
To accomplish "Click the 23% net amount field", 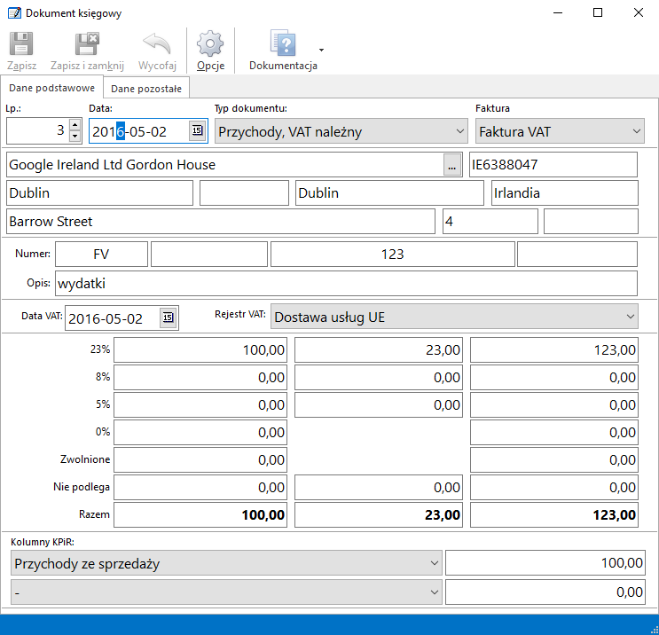I will point(201,351).
